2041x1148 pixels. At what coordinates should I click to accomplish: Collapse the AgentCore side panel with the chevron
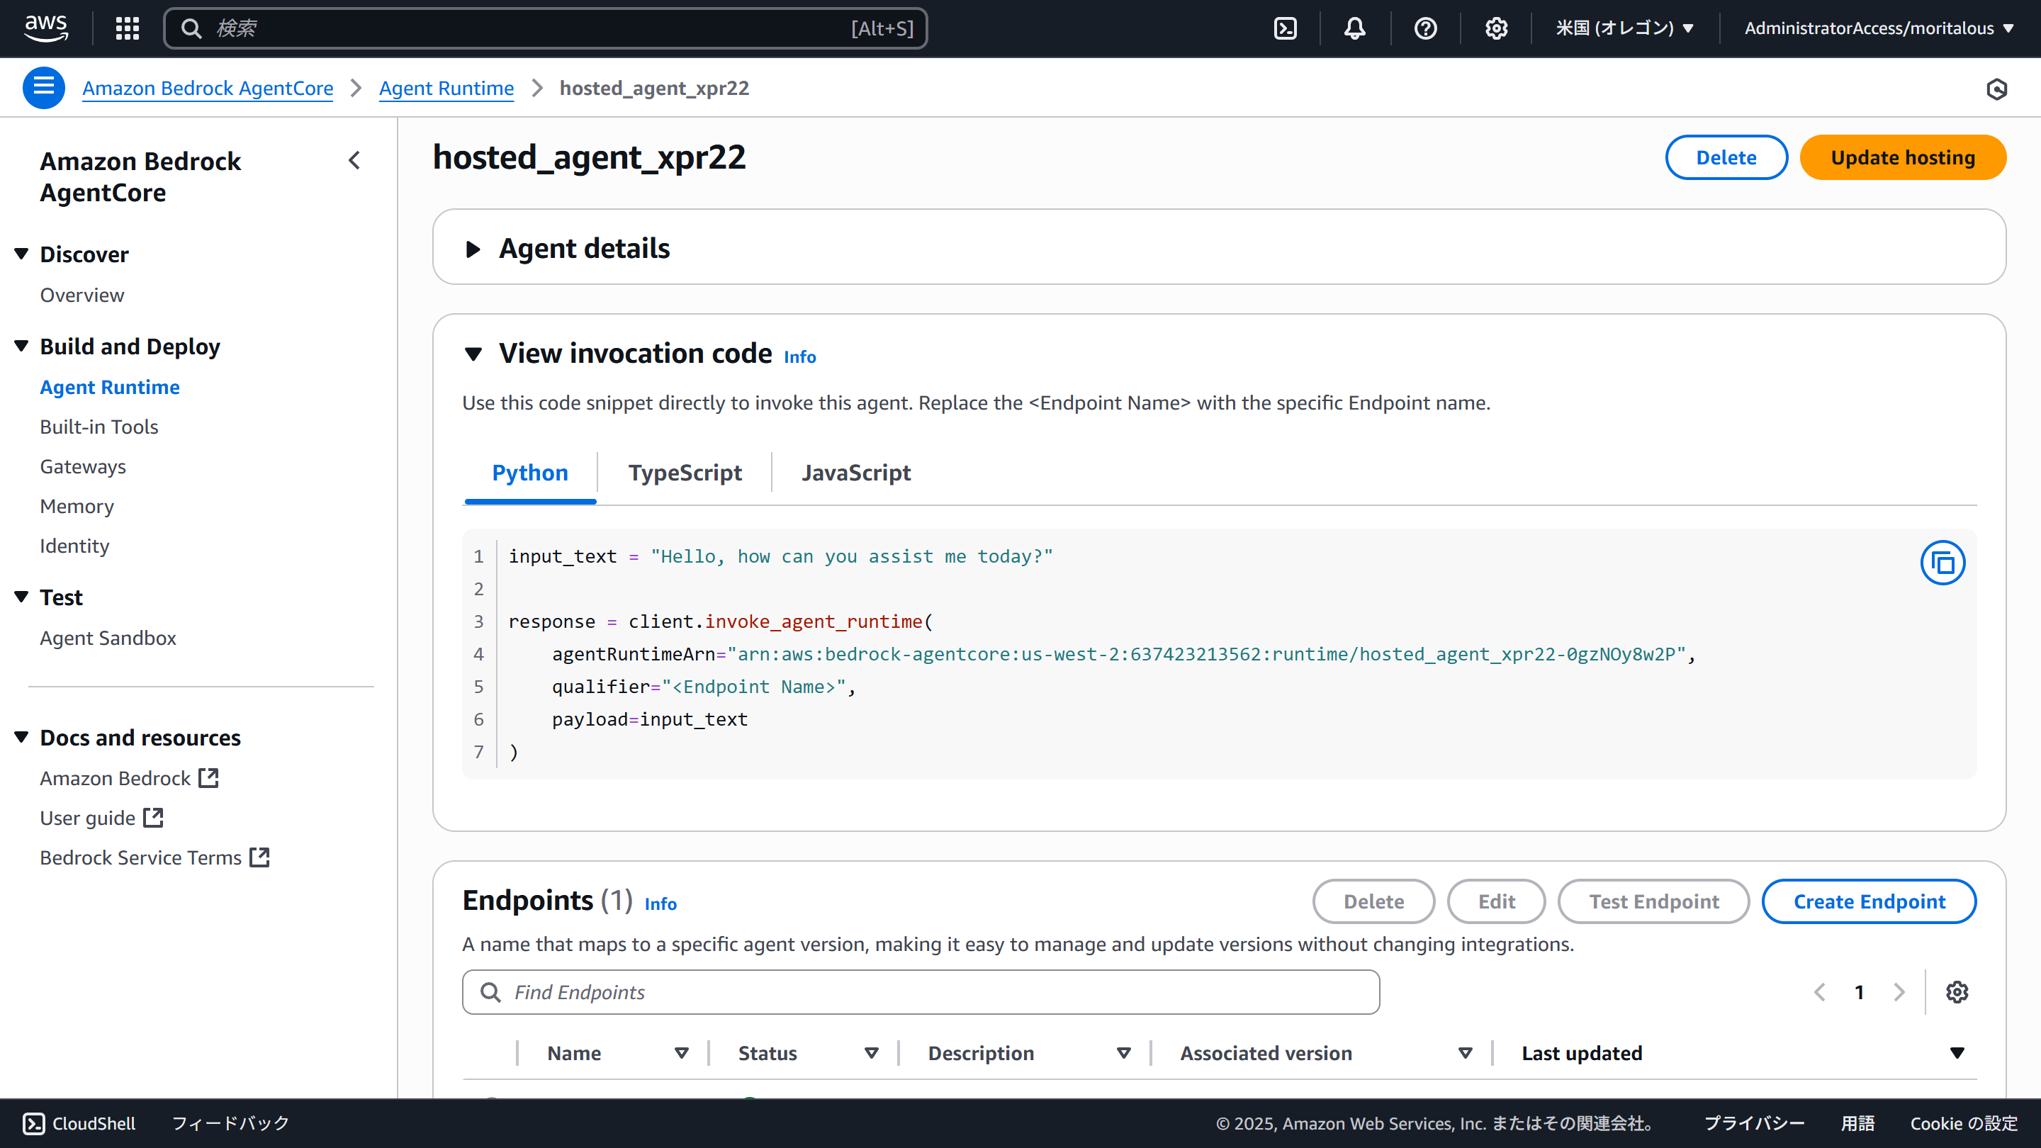coord(354,160)
